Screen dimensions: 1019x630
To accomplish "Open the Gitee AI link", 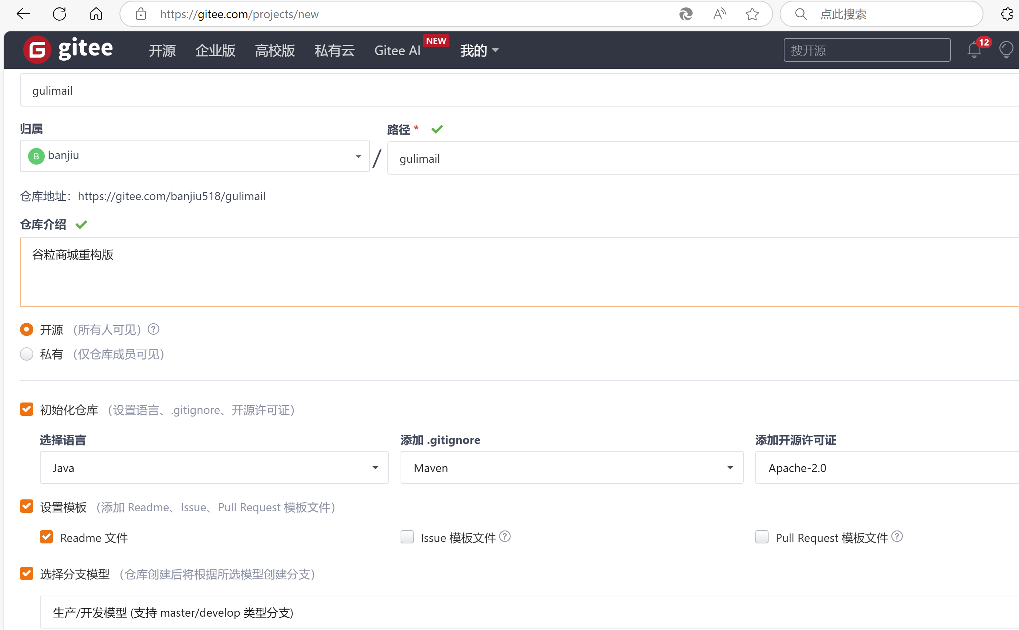I will (397, 50).
